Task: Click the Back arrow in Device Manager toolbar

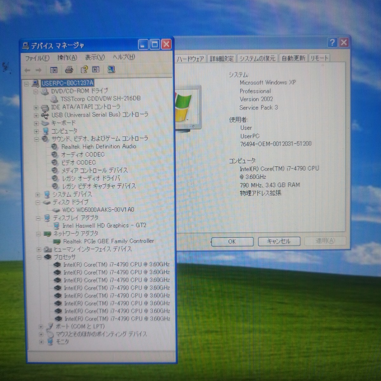Action: click(x=28, y=70)
